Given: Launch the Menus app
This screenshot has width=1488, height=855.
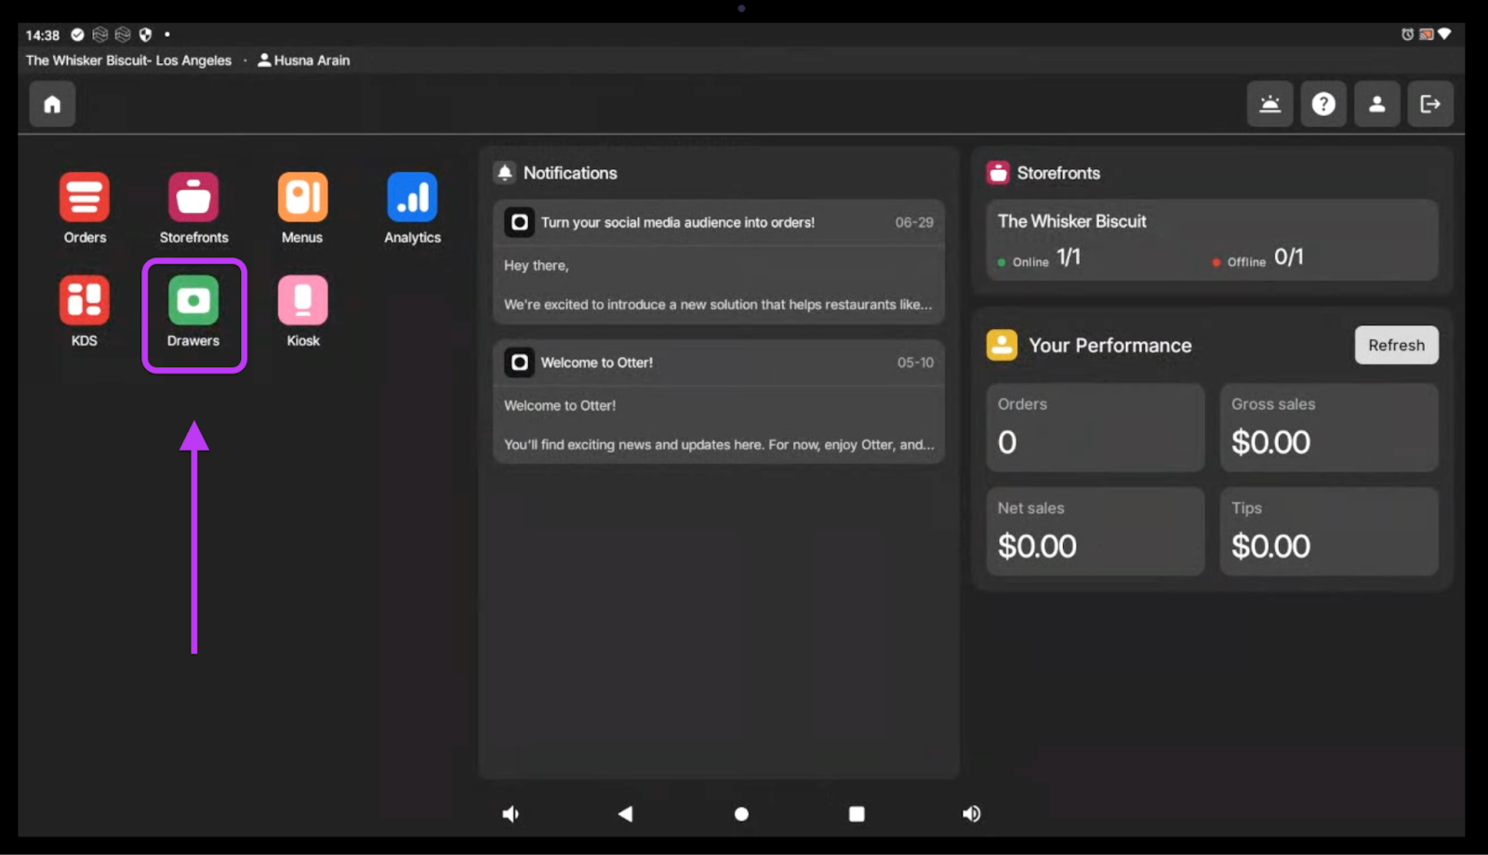Looking at the screenshot, I should coord(302,199).
